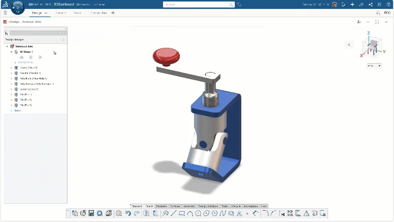Click the Share arrow icon in header
The image size is (394, 222).
pos(361,4)
